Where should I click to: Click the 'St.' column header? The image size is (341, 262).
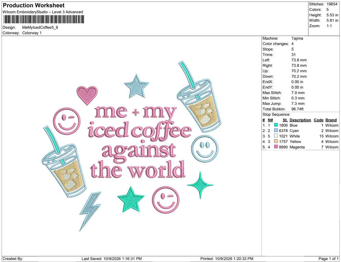coord(285,120)
